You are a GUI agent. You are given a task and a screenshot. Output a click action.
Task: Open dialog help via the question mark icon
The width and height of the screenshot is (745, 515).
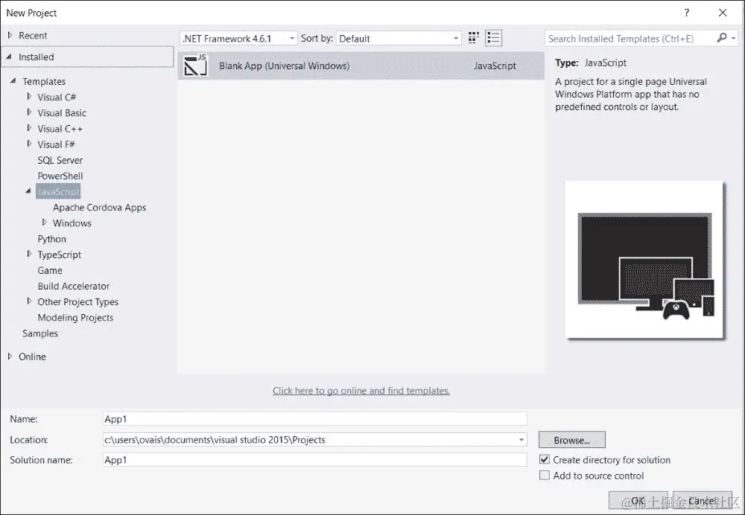(x=686, y=13)
